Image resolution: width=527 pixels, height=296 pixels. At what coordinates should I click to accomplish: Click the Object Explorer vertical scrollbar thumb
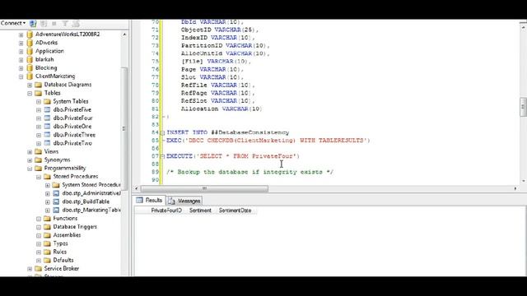pos(124,129)
